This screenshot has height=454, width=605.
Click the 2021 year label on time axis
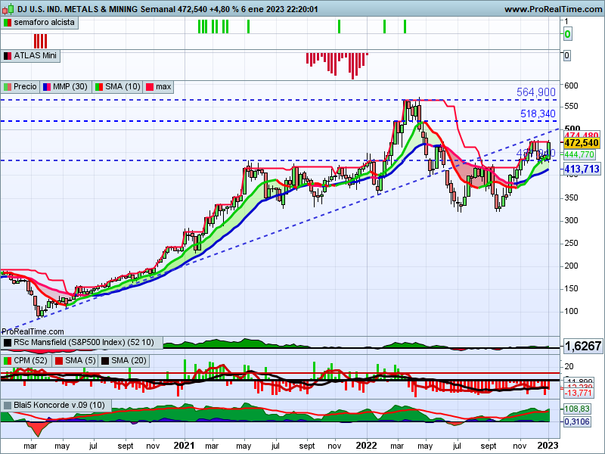point(185,446)
